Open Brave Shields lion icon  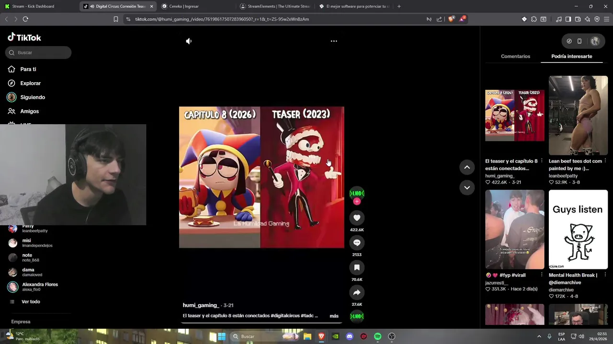pyautogui.click(x=451, y=19)
